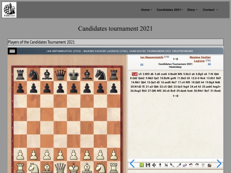Jump to move 30.Rfe1

tap(198, 91)
